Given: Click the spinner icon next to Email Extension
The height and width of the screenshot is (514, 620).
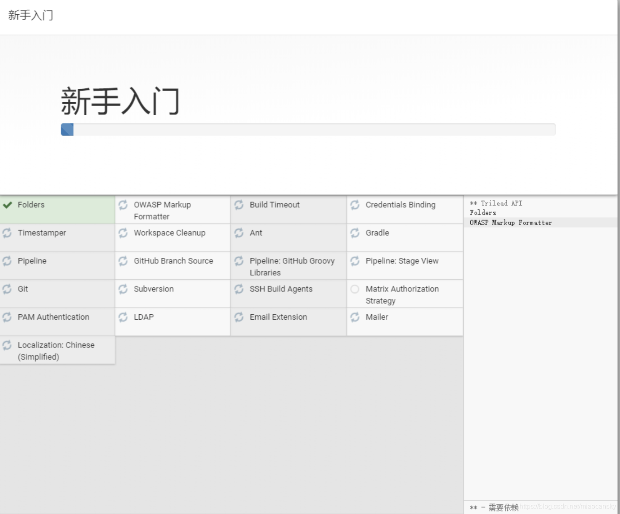Looking at the screenshot, I should click(239, 317).
